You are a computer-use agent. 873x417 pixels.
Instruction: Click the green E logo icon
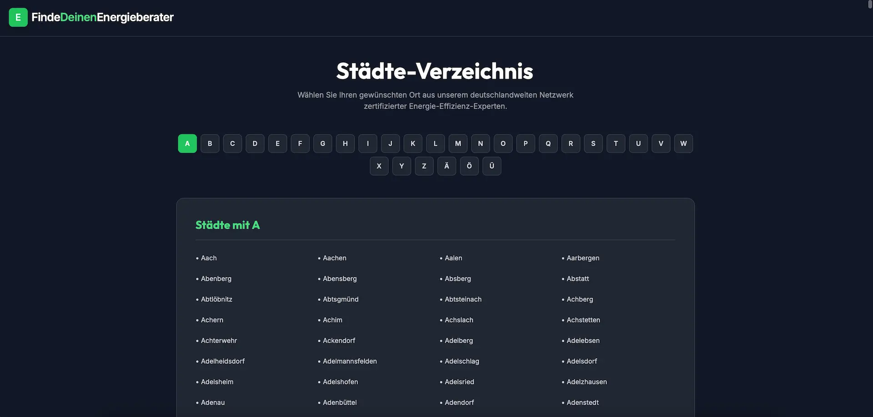(x=18, y=17)
